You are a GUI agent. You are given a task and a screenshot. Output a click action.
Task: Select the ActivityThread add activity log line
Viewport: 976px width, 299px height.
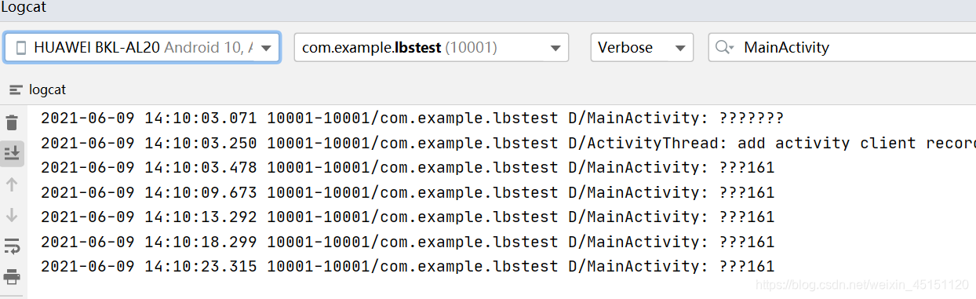point(508,143)
